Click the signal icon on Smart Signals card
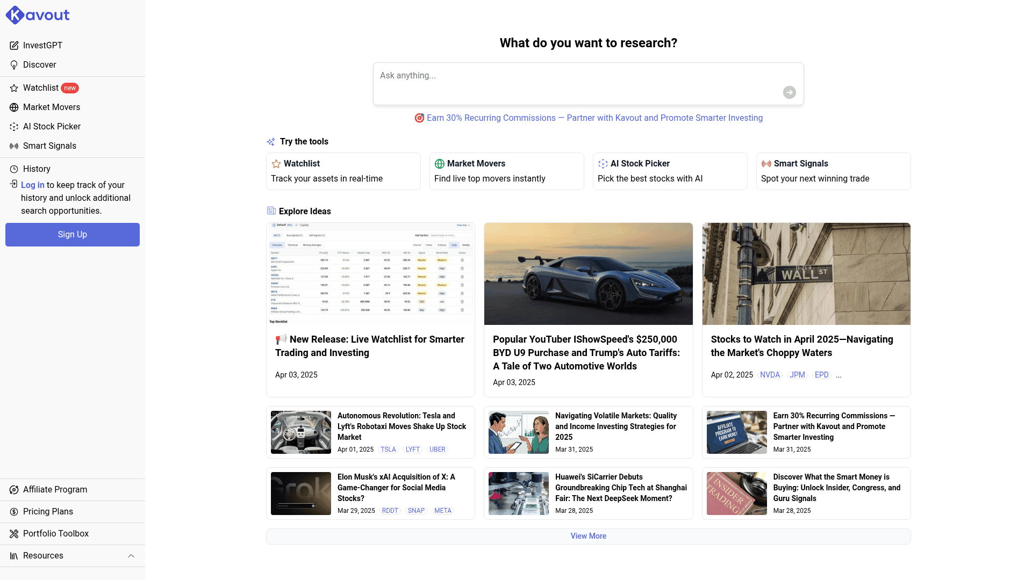The image size is (1032, 580). 766,164
